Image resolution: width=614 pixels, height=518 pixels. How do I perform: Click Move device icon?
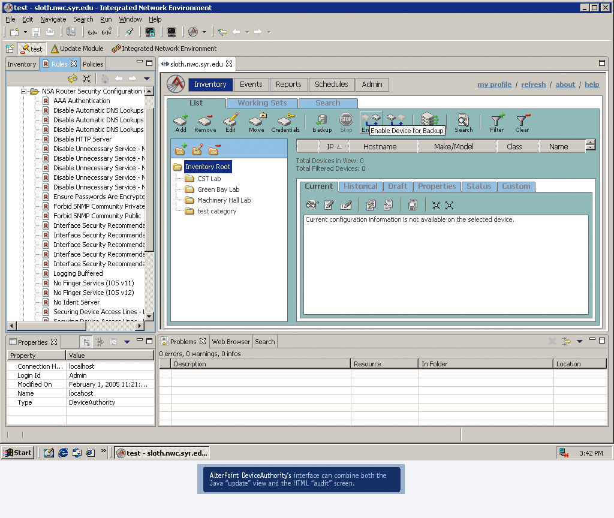click(257, 122)
